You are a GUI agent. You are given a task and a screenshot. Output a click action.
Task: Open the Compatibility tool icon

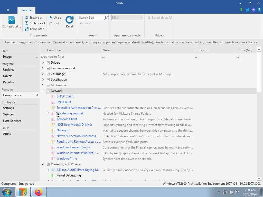pos(12,20)
